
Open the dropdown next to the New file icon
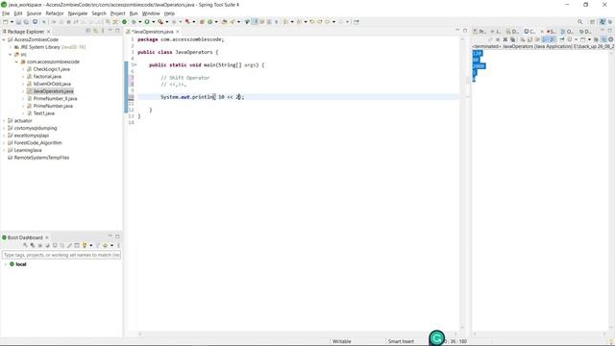tap(12, 22)
